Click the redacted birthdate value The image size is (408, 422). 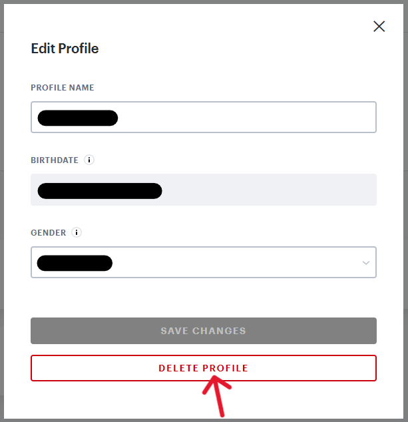point(100,191)
